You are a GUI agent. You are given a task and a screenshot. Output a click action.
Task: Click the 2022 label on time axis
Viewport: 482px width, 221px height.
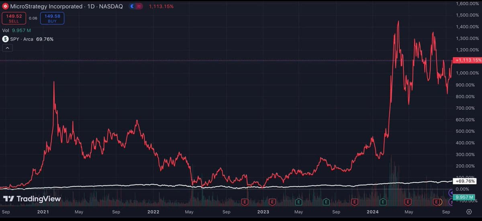pos(153,212)
